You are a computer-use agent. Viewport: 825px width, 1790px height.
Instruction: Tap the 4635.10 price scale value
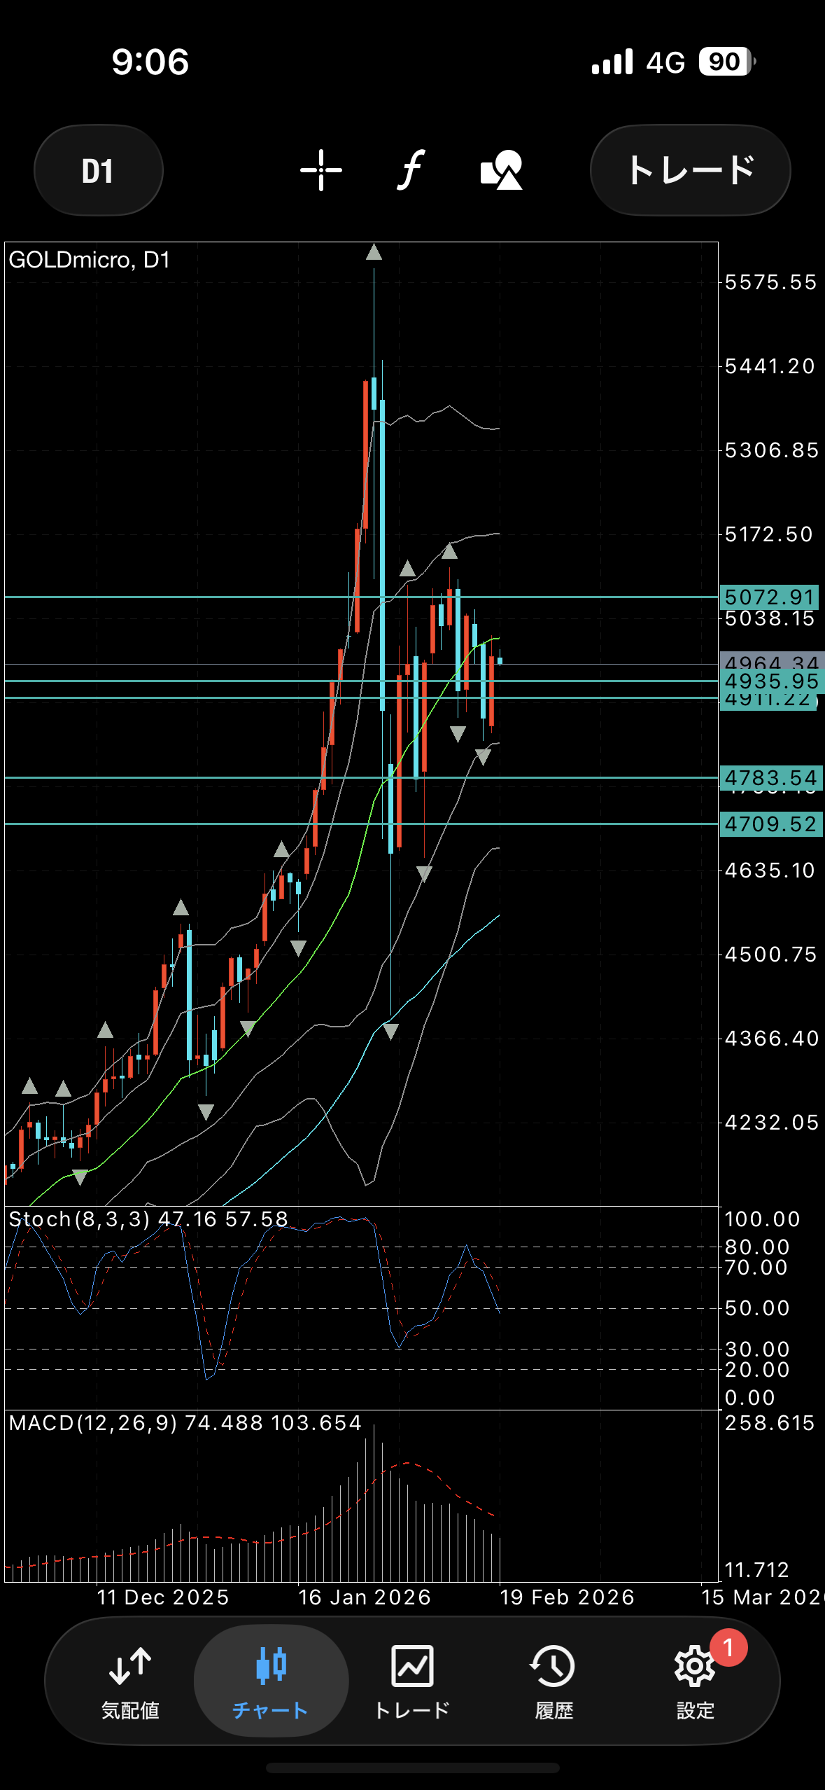pos(770,870)
